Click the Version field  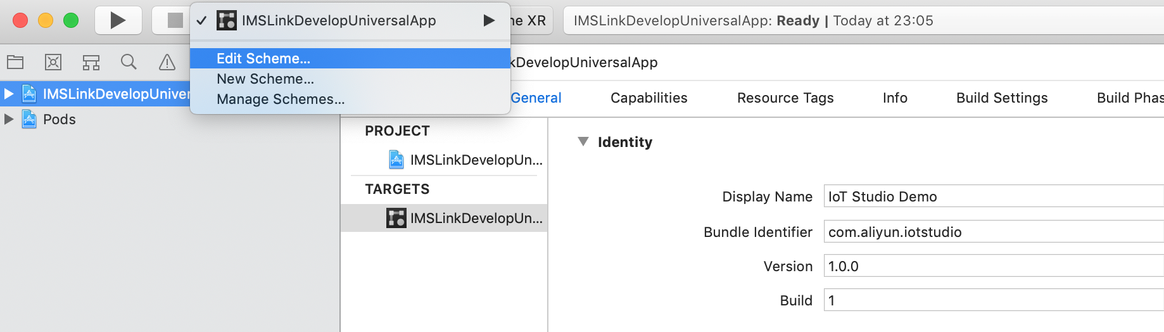pos(994,266)
